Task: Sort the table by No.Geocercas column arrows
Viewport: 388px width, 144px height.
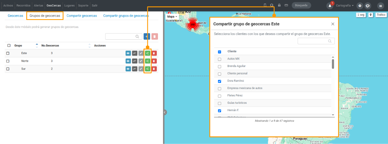Action: pyautogui.click(x=89, y=46)
